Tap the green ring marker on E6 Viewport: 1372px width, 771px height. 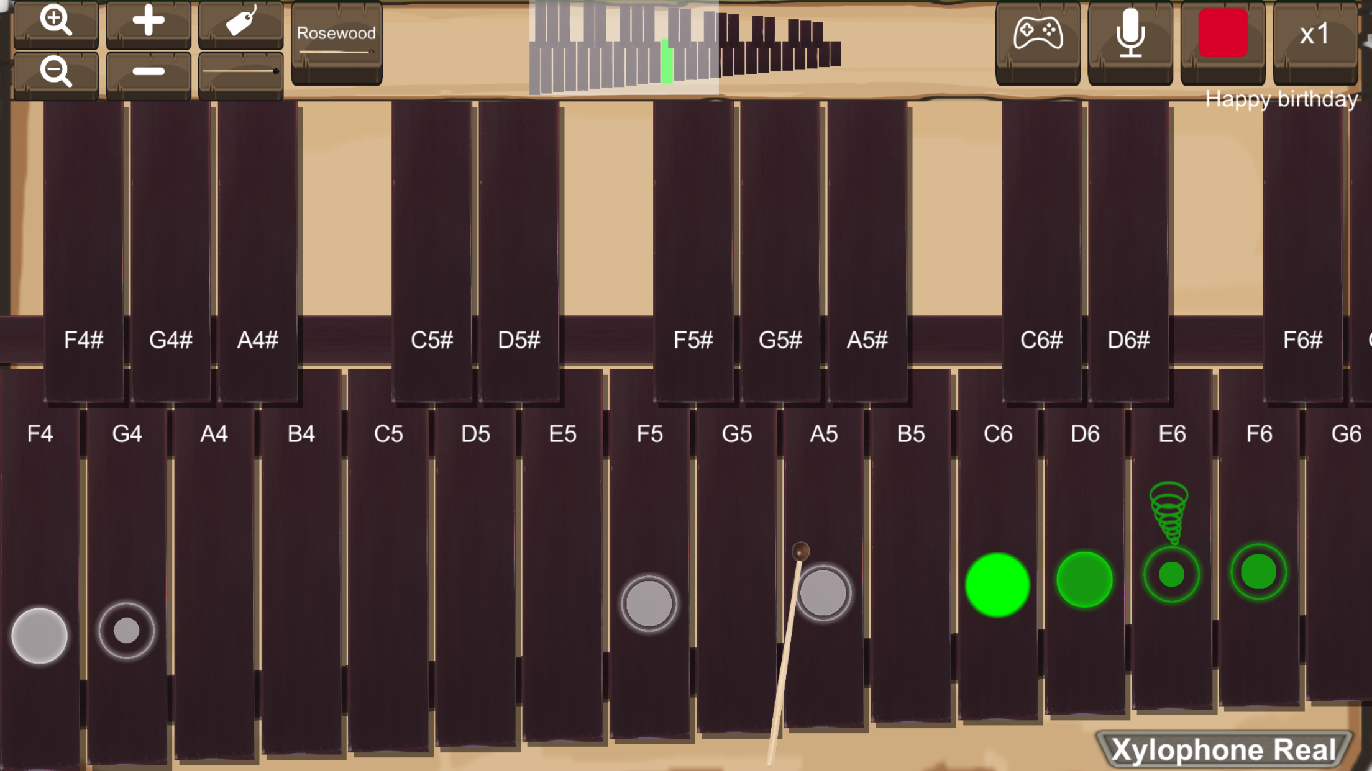coord(1171,574)
